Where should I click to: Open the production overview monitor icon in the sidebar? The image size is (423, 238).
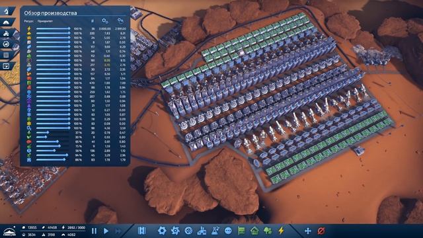[7, 66]
